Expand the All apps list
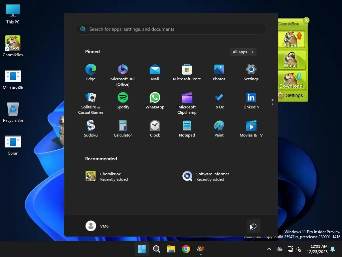 [243, 52]
